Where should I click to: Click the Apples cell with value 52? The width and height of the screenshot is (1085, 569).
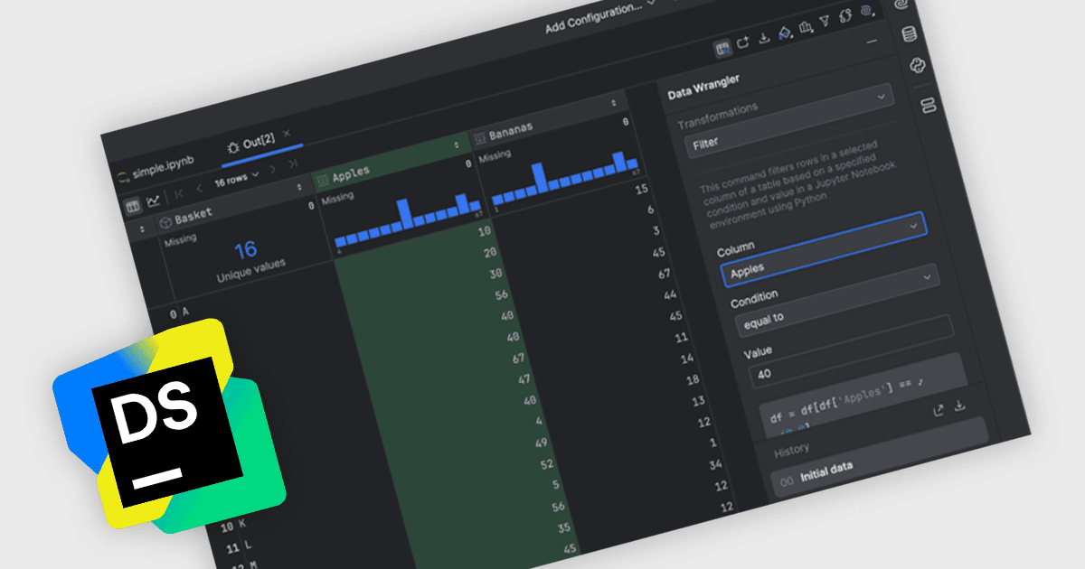tap(546, 464)
